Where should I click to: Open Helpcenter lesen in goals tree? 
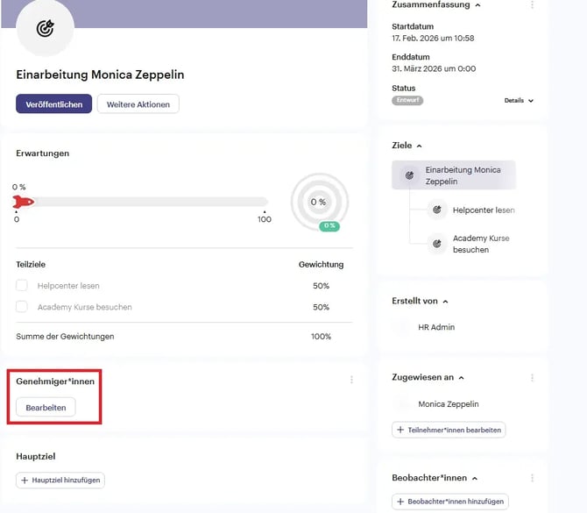click(484, 210)
